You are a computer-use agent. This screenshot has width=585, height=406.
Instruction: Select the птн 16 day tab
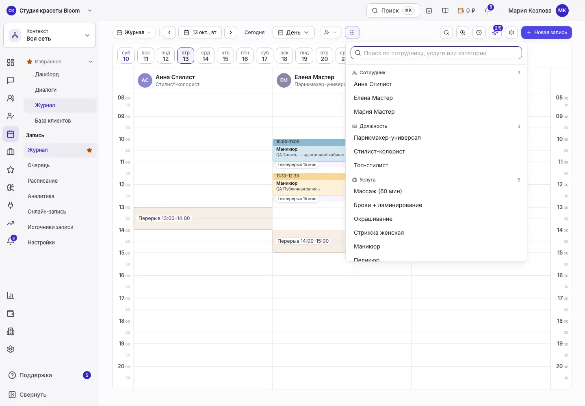[x=245, y=56]
